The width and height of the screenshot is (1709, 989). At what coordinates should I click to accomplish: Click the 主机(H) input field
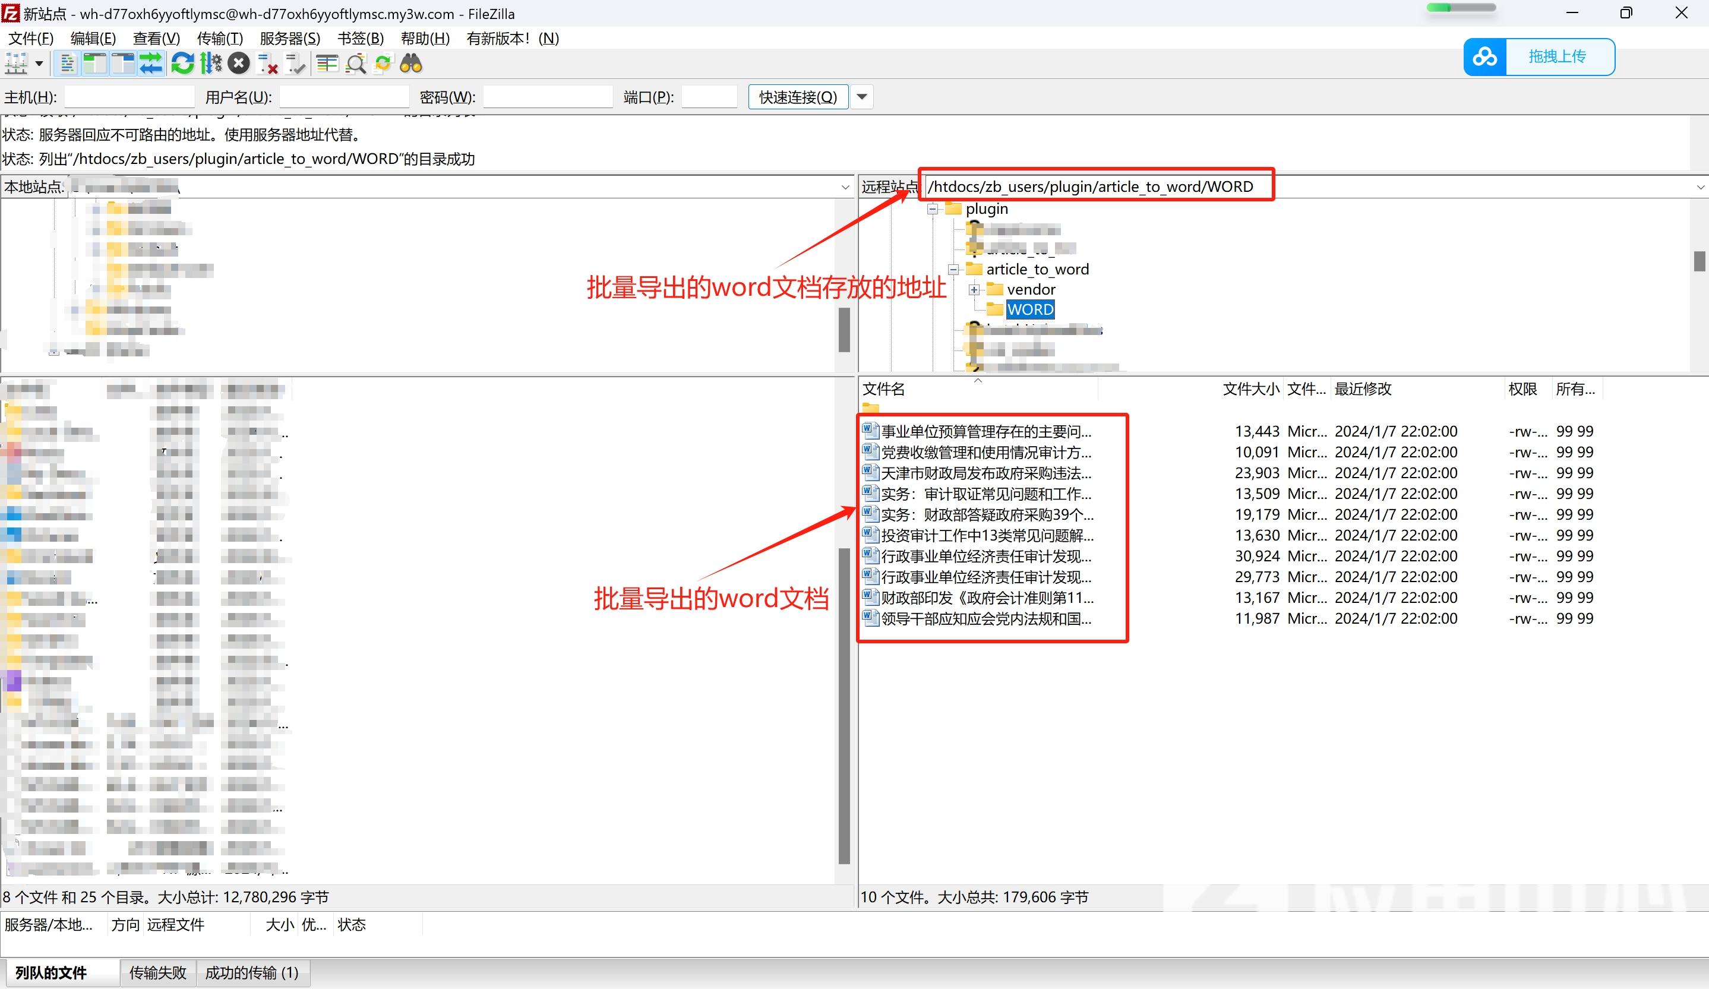(129, 97)
